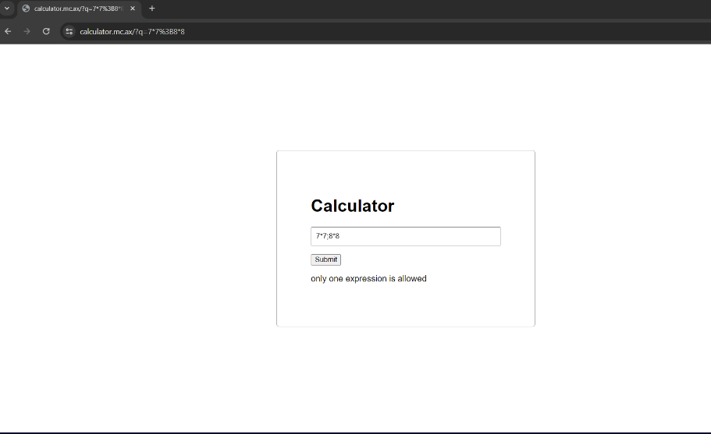This screenshot has height=434, width=711.
Task: Close the calculator.mc.ax tab
Action: coord(133,9)
